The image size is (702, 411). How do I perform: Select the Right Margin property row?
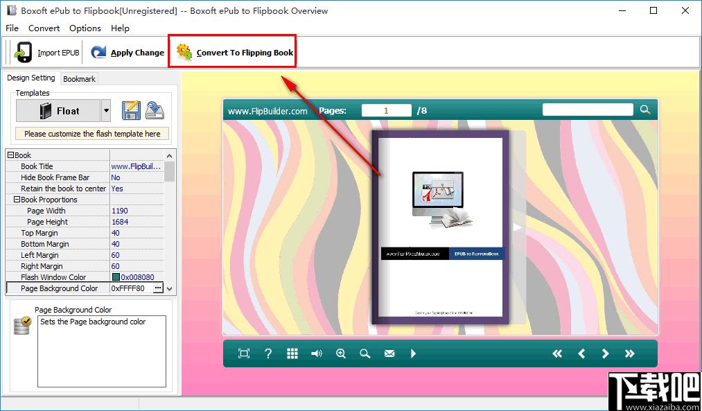(x=85, y=266)
